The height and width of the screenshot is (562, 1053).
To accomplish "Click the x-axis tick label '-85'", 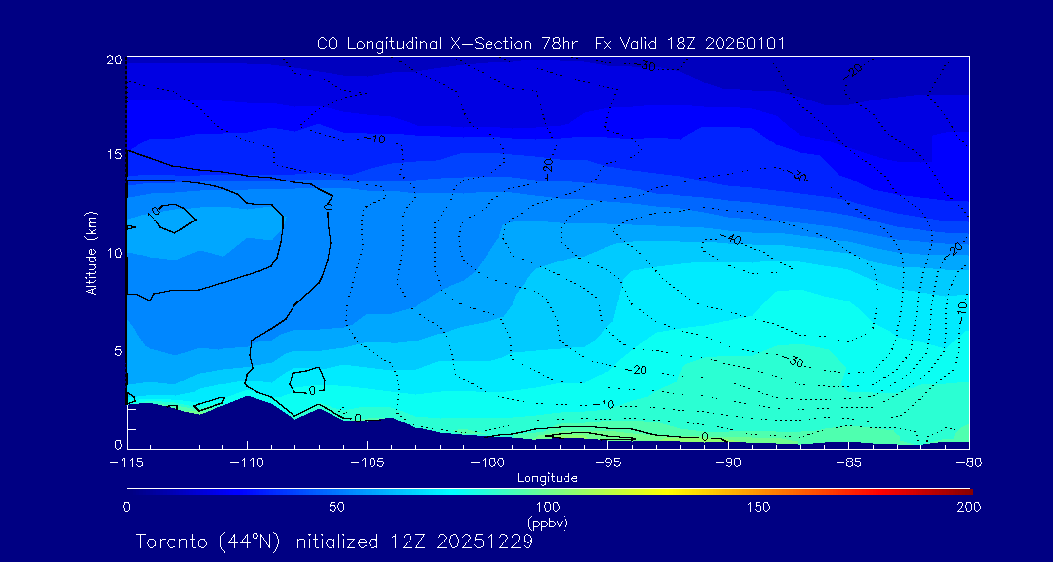I will point(848,462).
